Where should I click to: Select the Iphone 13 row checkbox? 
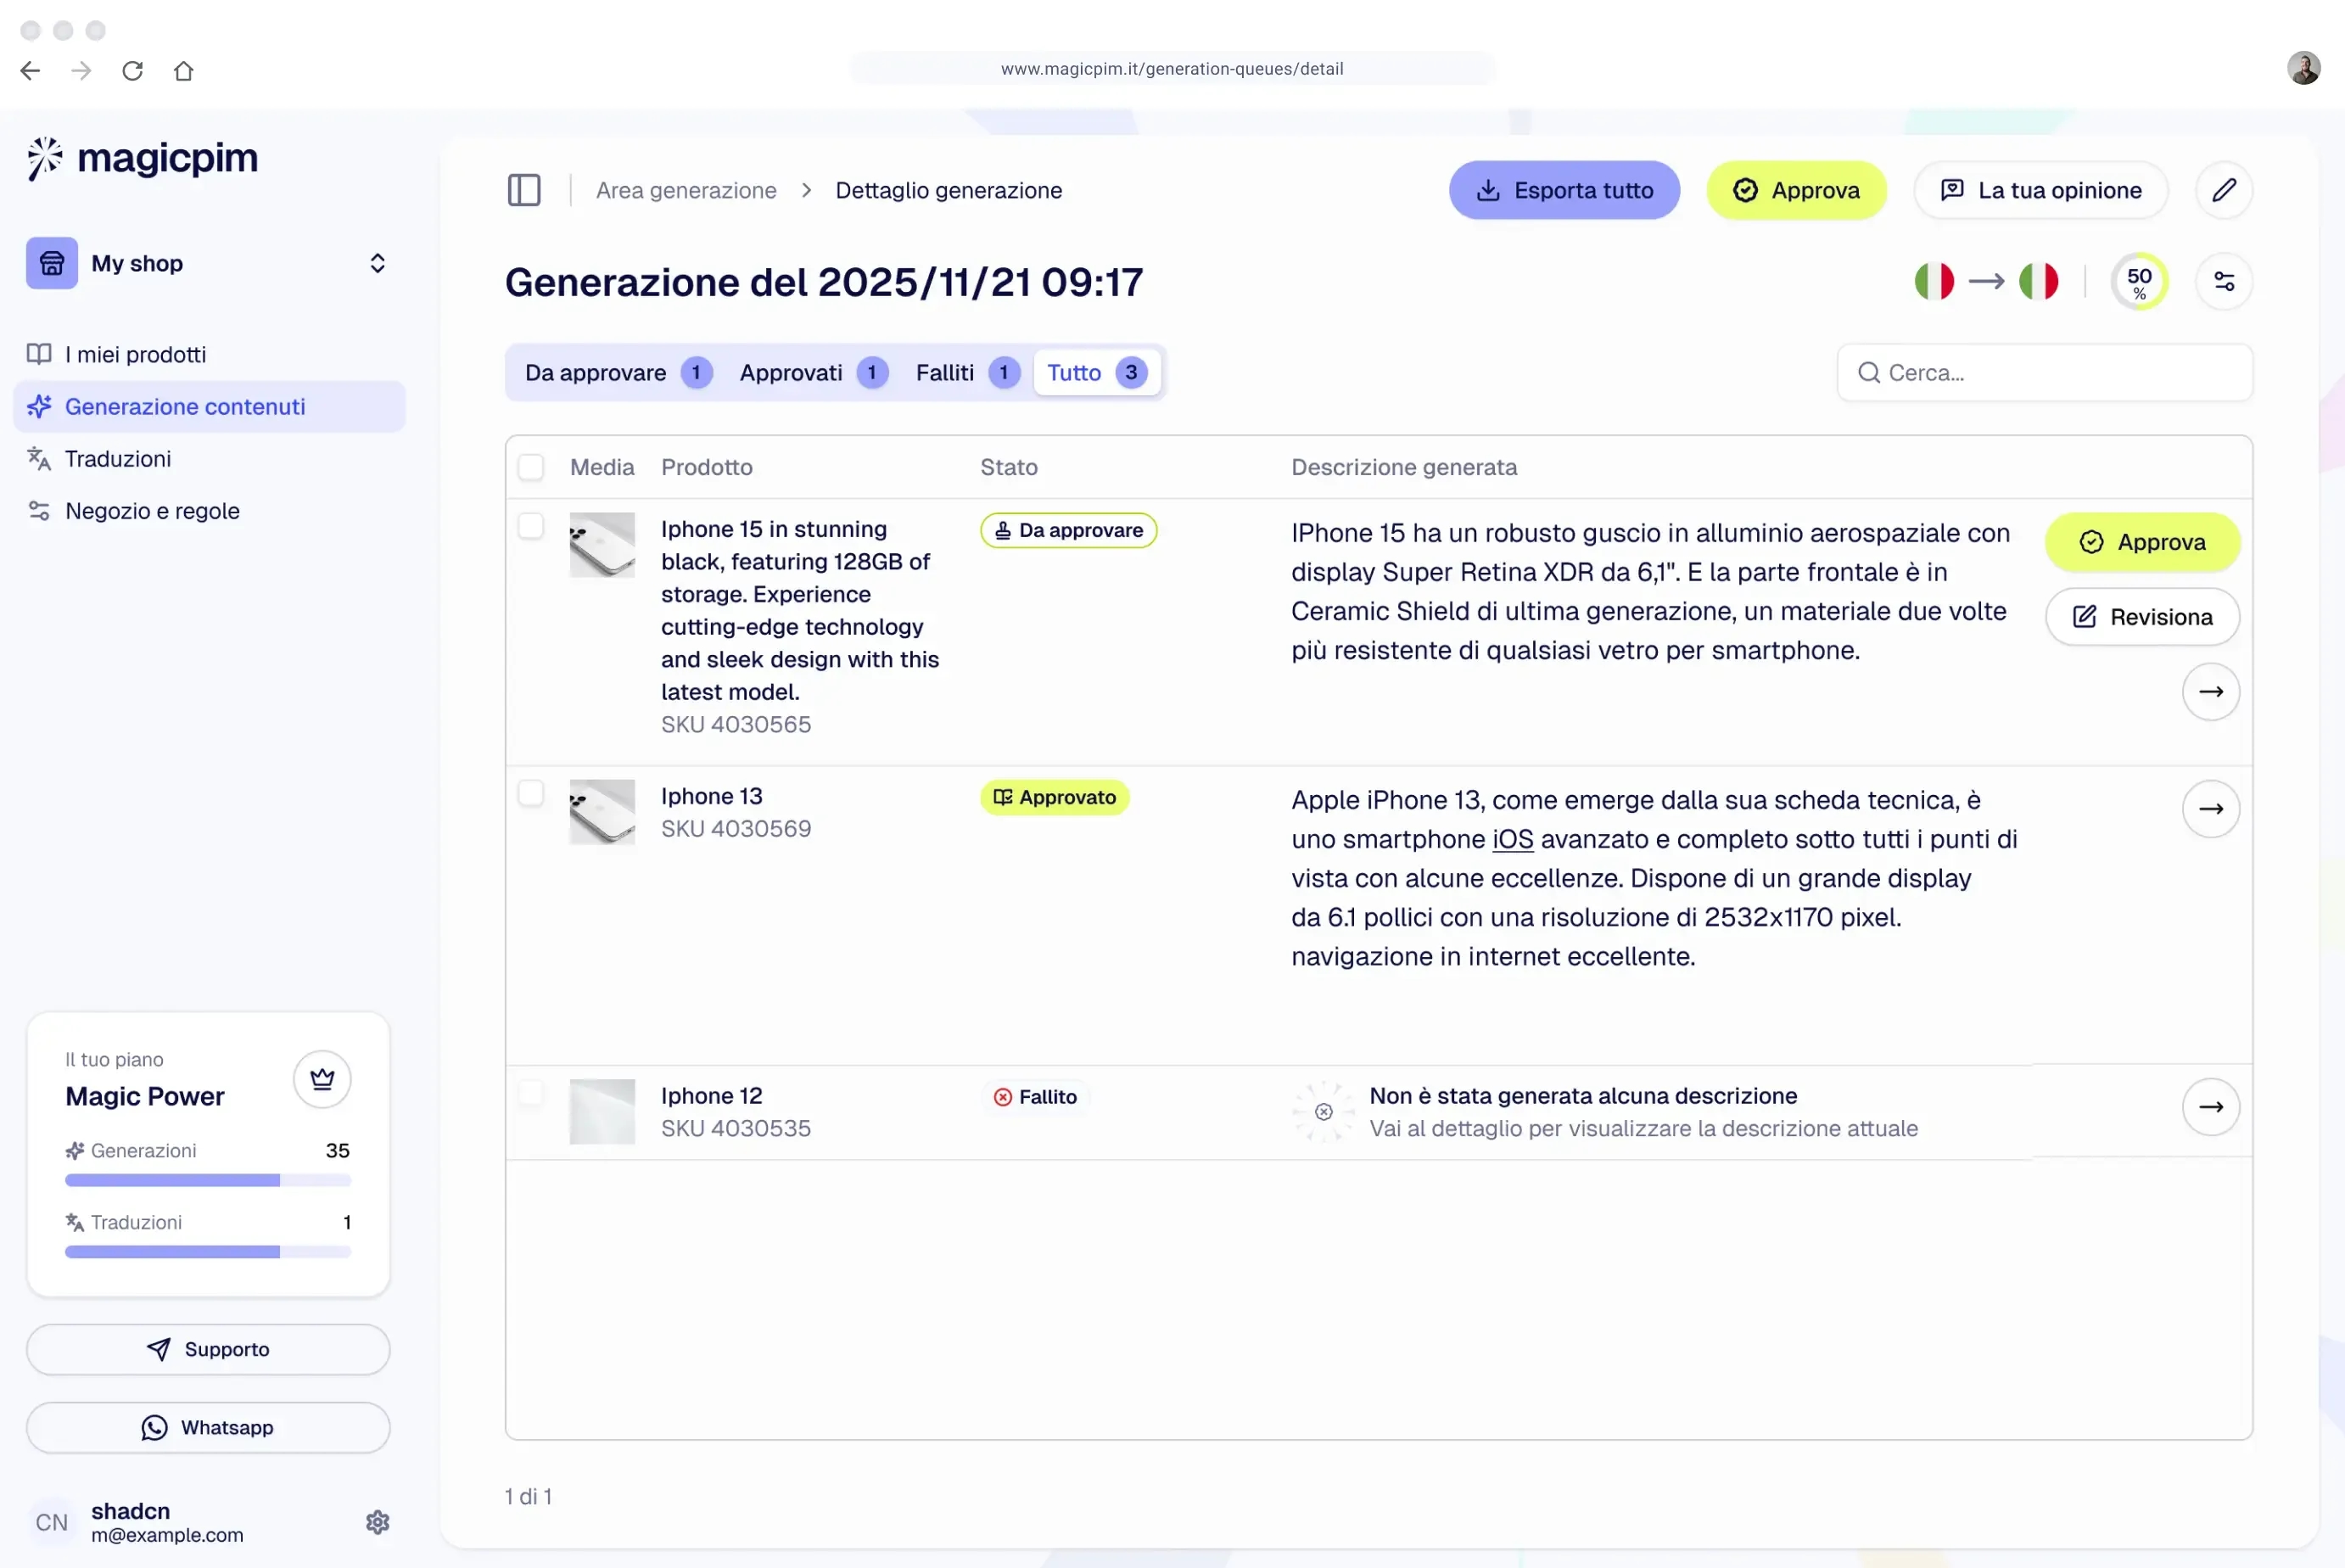[x=531, y=794]
